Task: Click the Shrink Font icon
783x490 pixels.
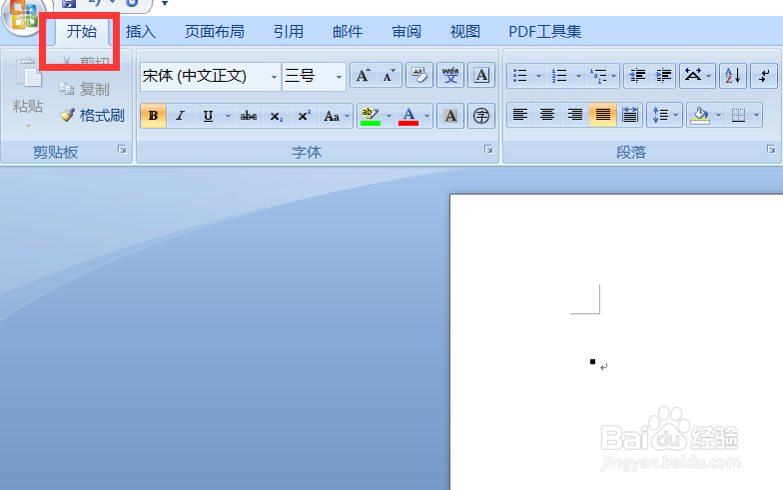Action: pos(389,76)
